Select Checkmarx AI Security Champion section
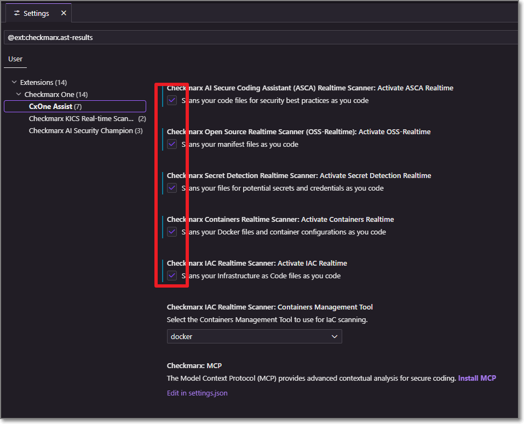This screenshot has width=524, height=424. point(81,130)
